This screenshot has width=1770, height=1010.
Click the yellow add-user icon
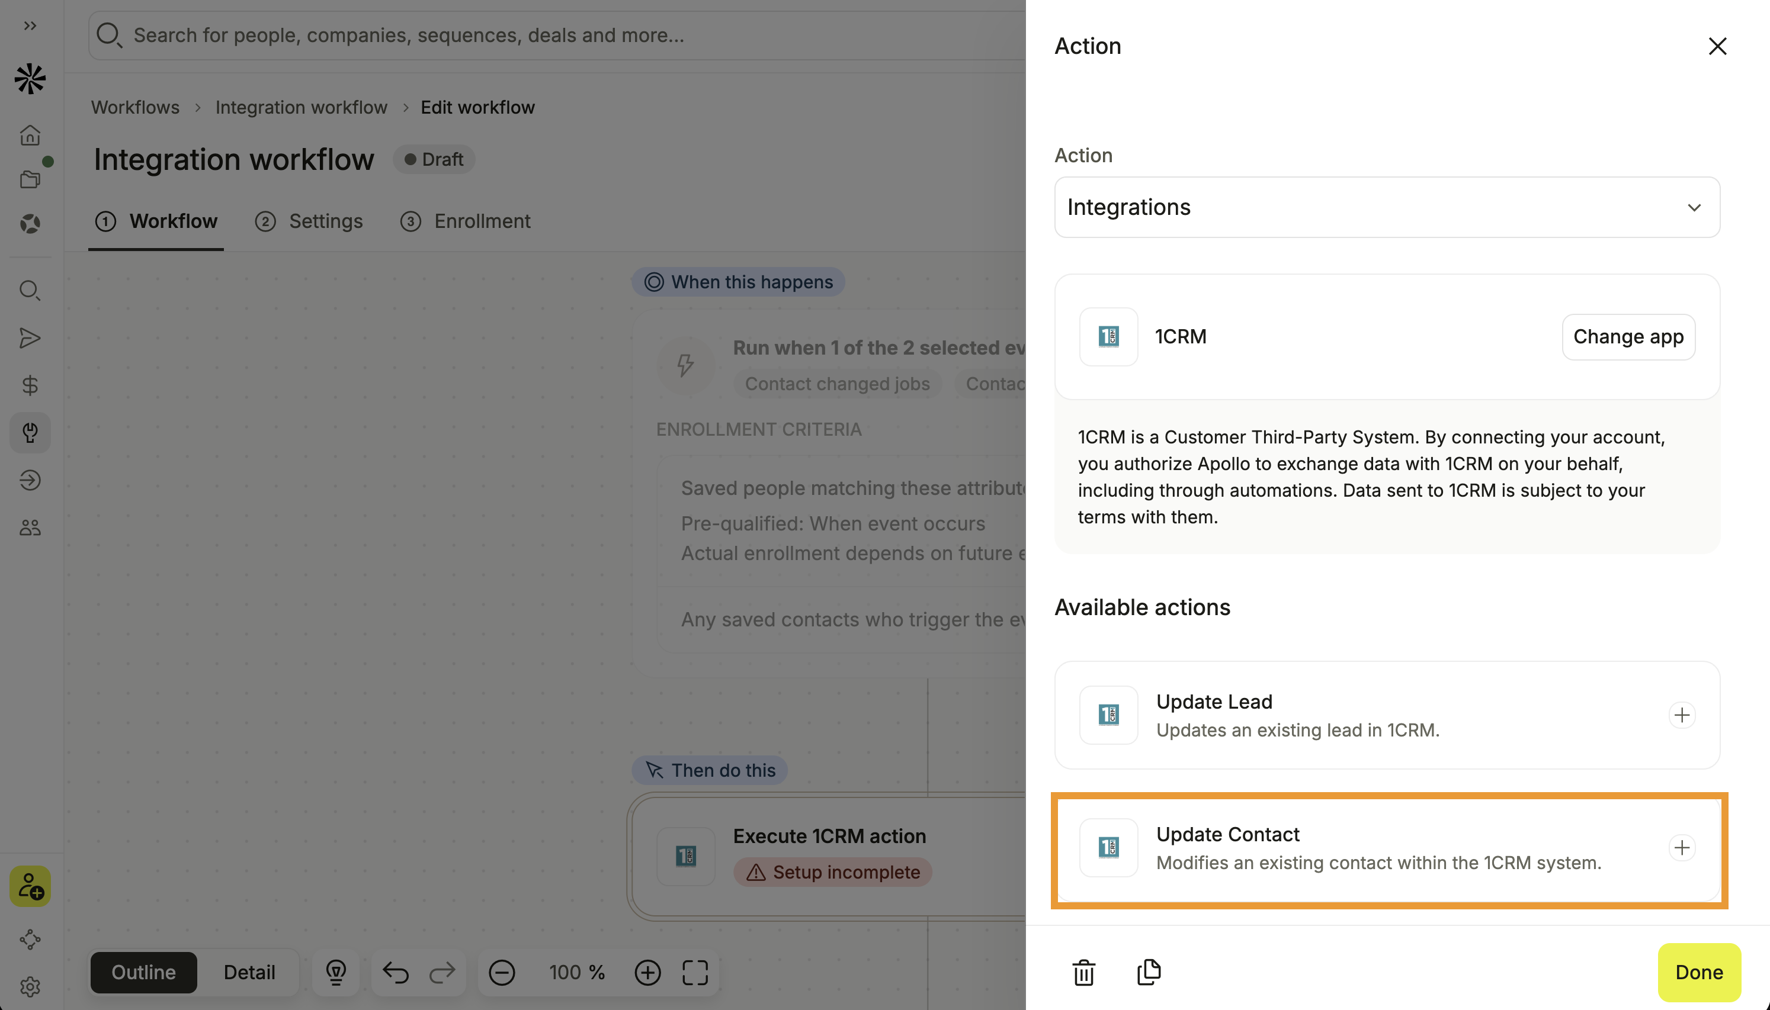(x=30, y=886)
